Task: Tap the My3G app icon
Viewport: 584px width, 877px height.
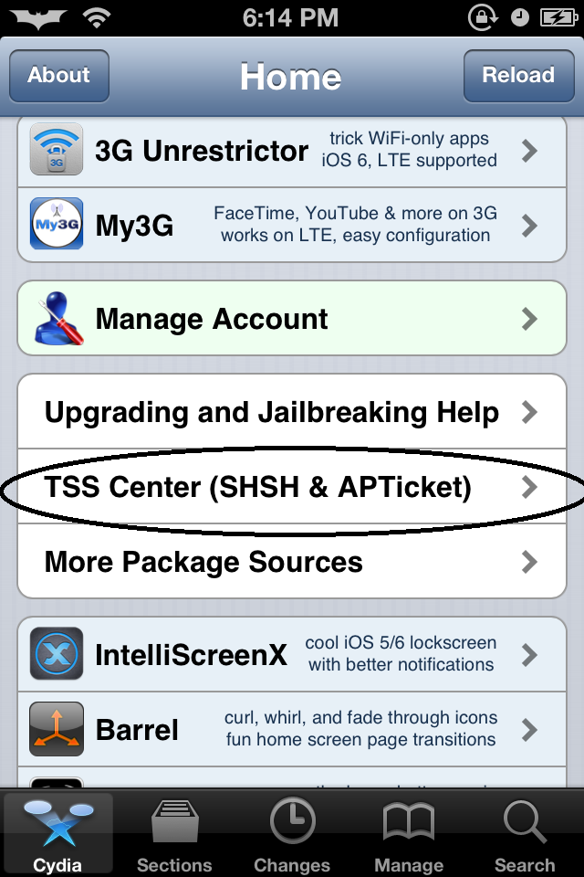Action: point(56,225)
